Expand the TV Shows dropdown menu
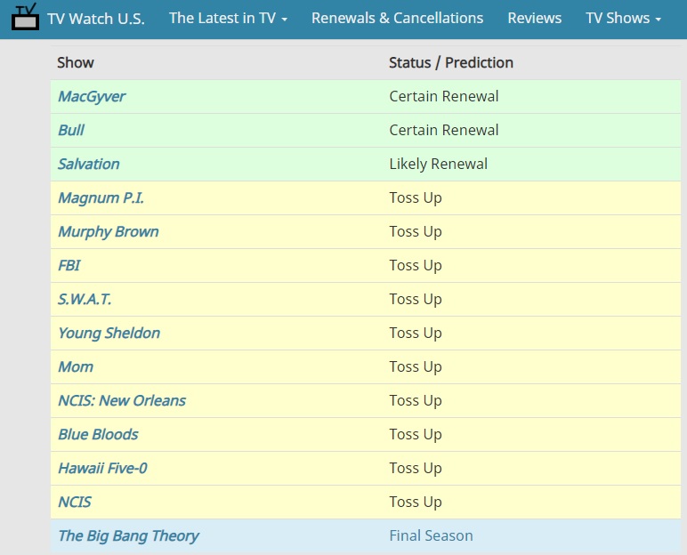 point(624,18)
